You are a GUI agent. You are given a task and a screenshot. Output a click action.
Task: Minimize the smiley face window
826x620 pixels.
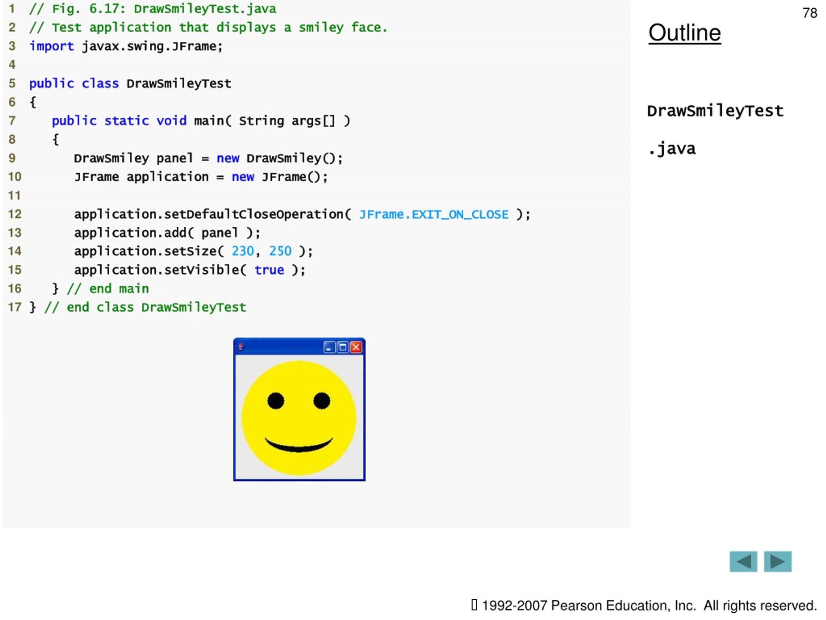pos(329,347)
